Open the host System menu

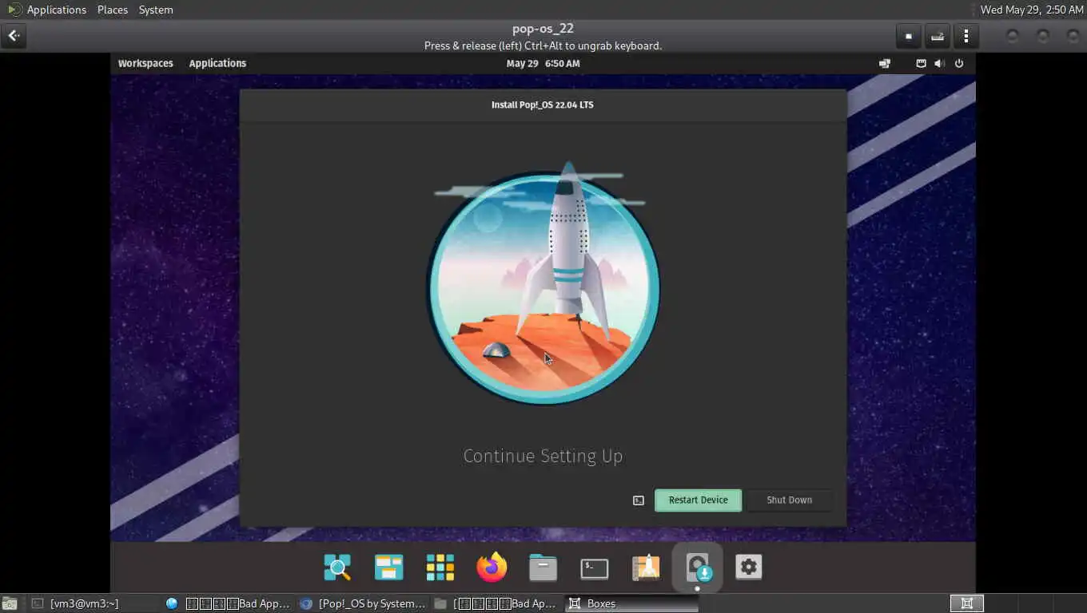point(156,10)
